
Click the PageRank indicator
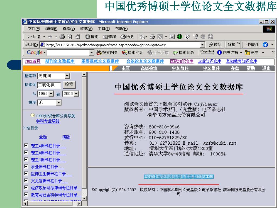pos(207,52)
